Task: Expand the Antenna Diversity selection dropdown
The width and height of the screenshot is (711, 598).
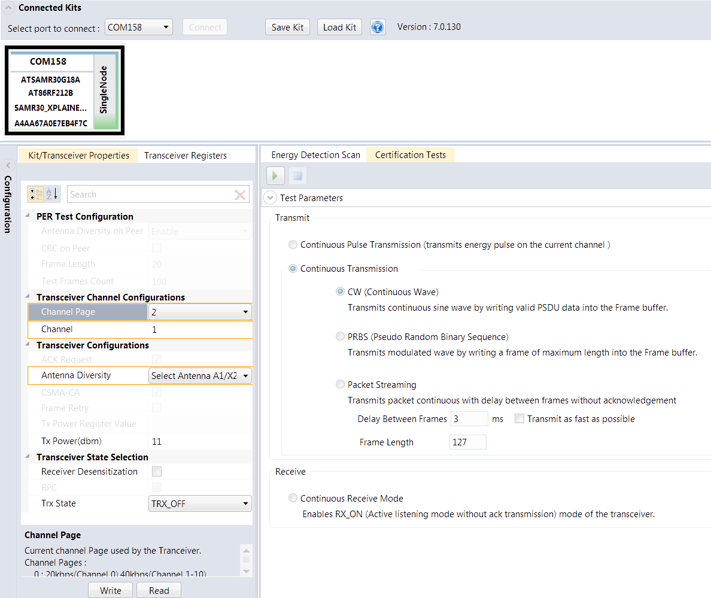Action: click(200, 375)
